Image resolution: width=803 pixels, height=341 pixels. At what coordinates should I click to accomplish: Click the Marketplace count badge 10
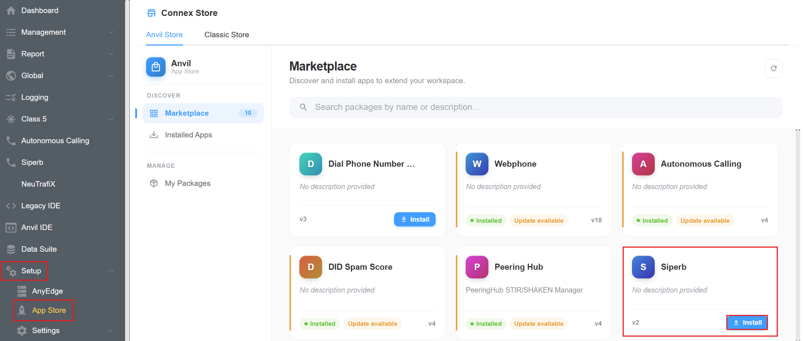coord(248,113)
